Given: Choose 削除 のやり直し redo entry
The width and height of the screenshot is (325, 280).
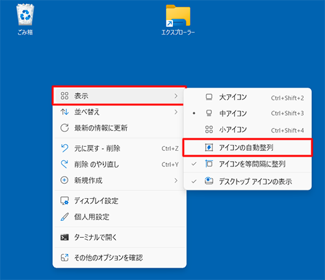Looking at the screenshot, I should tap(120, 164).
